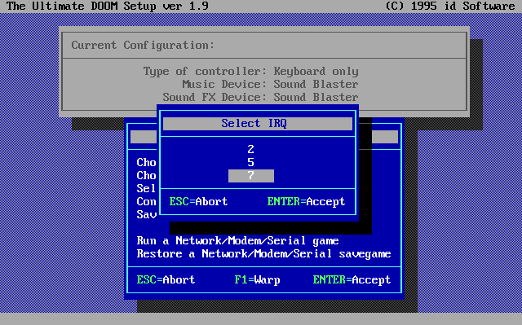Select Restore a Network/Modem/Serial savegame
The width and height of the screenshot is (522, 325).
[x=263, y=254]
